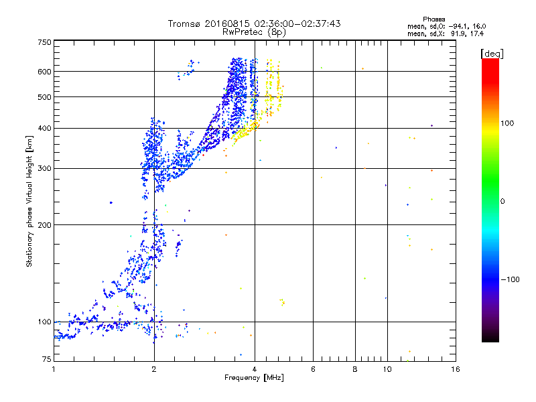Click x-axis tick label '1'
Screen dimensions: 536x402
54,369
